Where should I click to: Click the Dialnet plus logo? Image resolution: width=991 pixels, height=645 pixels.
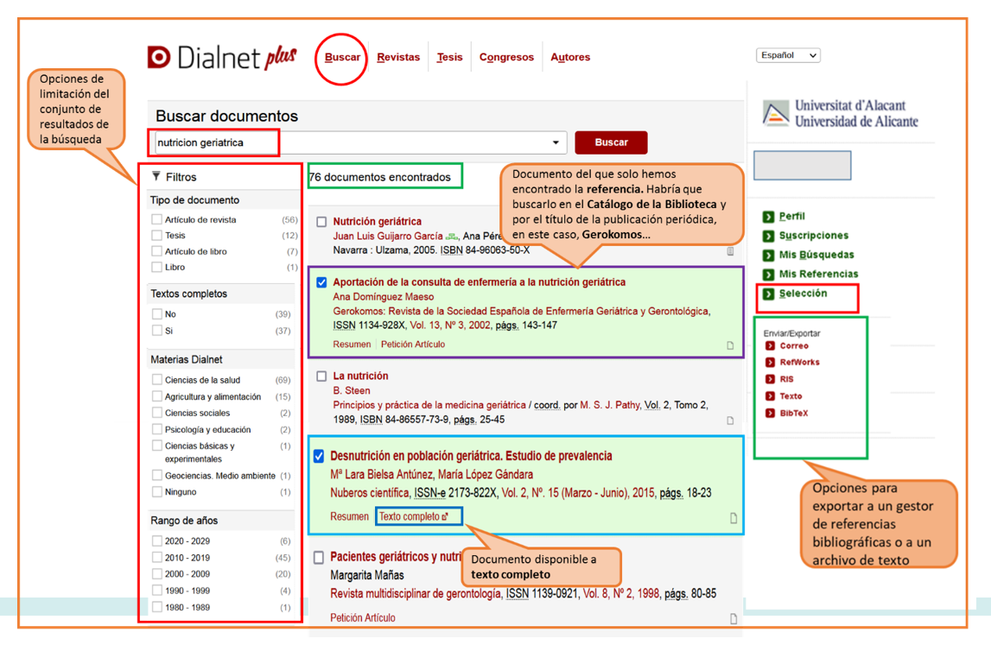pos(222,58)
